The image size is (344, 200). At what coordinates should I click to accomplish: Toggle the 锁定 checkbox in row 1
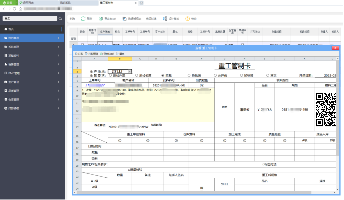pos(83,45)
